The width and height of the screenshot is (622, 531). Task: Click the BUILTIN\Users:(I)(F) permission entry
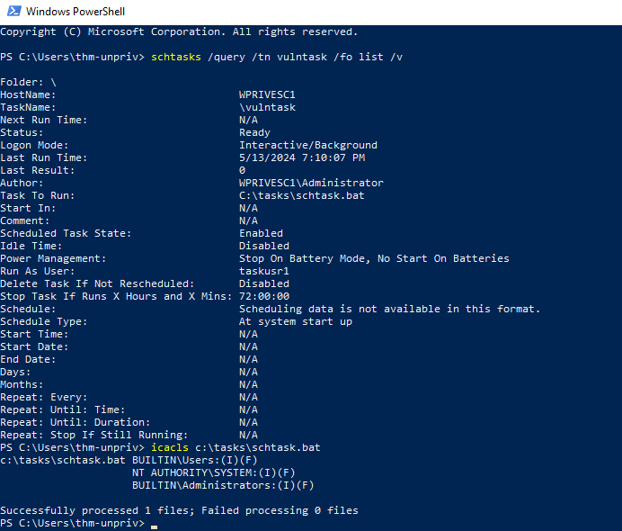[x=195, y=460]
